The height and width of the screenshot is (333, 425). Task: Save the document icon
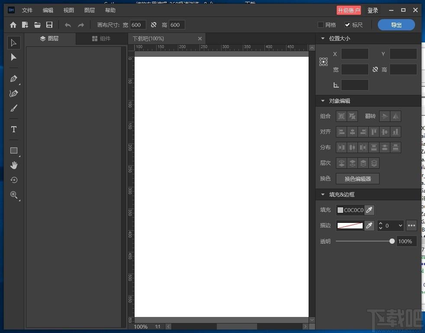click(x=49, y=25)
